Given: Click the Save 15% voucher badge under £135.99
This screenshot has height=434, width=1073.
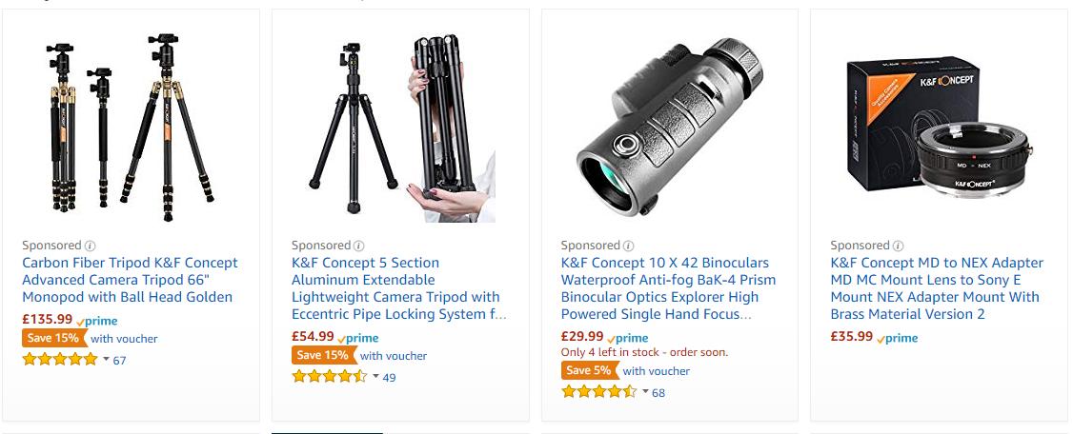Looking at the screenshot, I should coord(54,338).
